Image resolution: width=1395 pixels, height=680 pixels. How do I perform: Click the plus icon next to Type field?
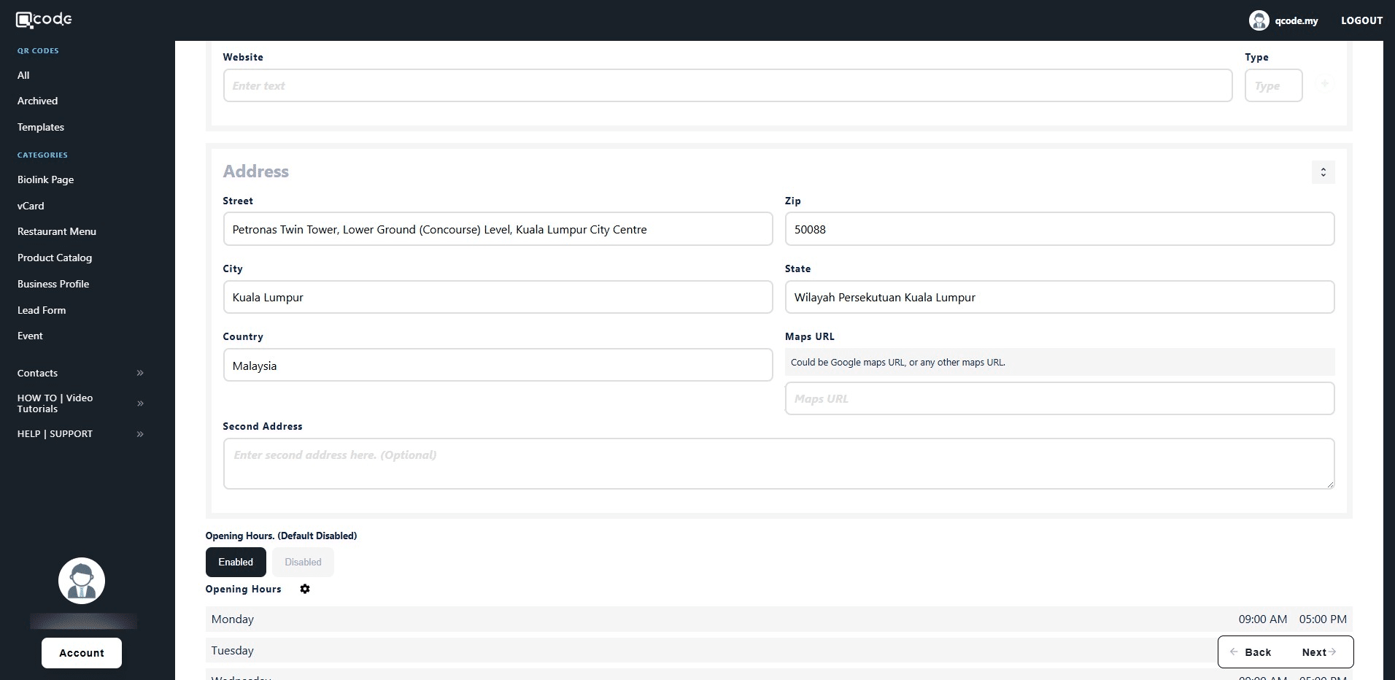point(1324,85)
